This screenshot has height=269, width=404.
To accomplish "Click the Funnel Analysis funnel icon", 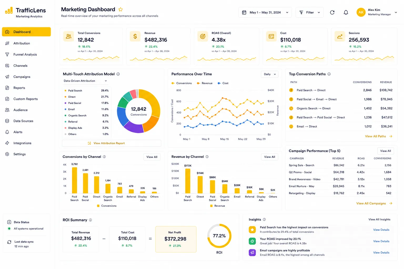I will click(x=7, y=55).
